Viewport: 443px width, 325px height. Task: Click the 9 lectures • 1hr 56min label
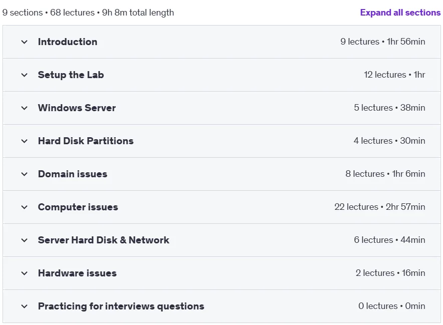[x=382, y=42]
